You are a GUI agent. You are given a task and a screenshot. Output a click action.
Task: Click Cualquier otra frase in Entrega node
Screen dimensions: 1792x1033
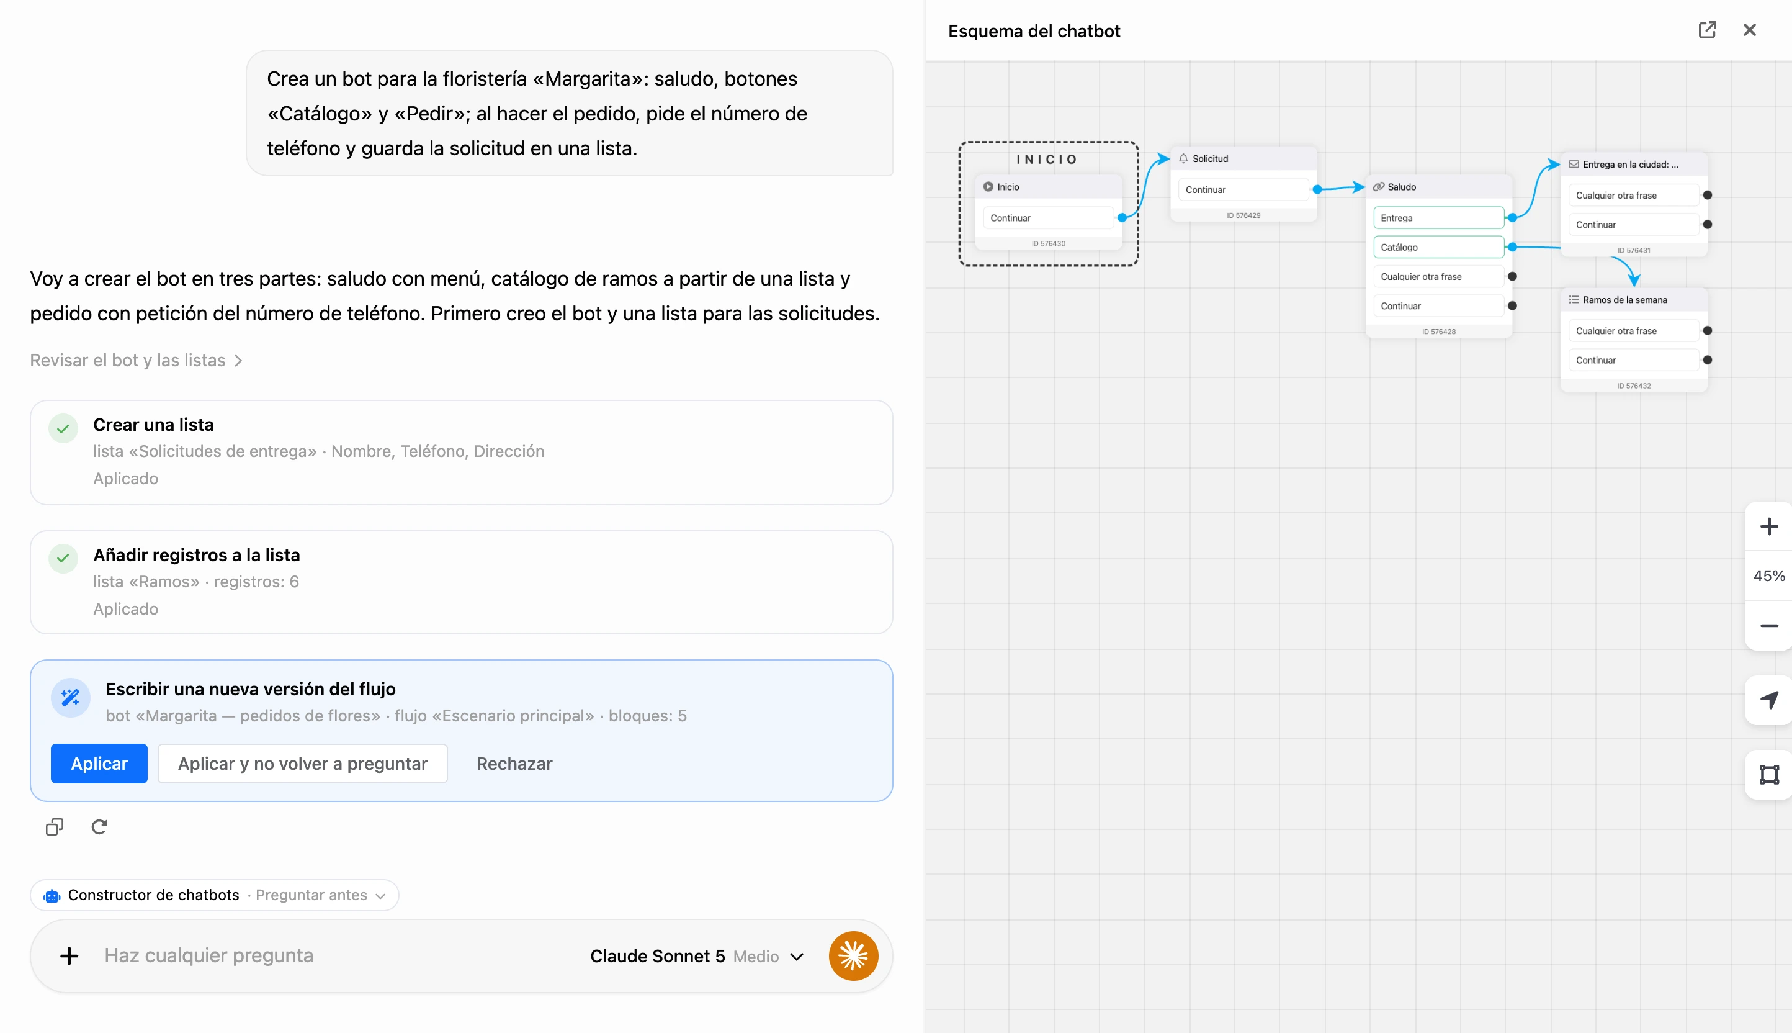[1633, 195]
